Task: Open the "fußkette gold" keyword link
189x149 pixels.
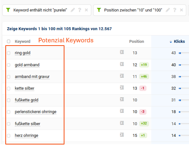Action: [27, 100]
